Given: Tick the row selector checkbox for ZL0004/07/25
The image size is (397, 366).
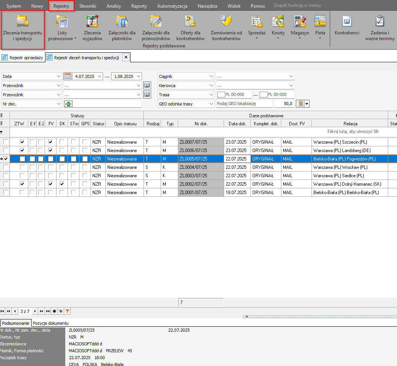Looking at the screenshot, I should point(6,167).
